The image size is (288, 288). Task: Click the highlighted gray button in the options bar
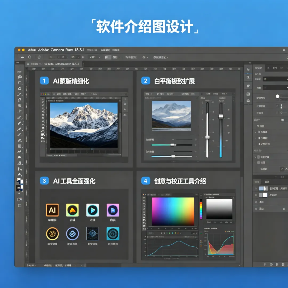(108, 57)
